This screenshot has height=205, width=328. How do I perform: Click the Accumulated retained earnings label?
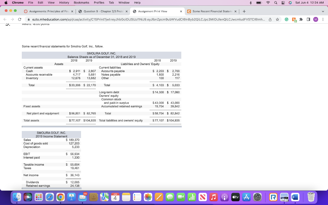pos(121,106)
